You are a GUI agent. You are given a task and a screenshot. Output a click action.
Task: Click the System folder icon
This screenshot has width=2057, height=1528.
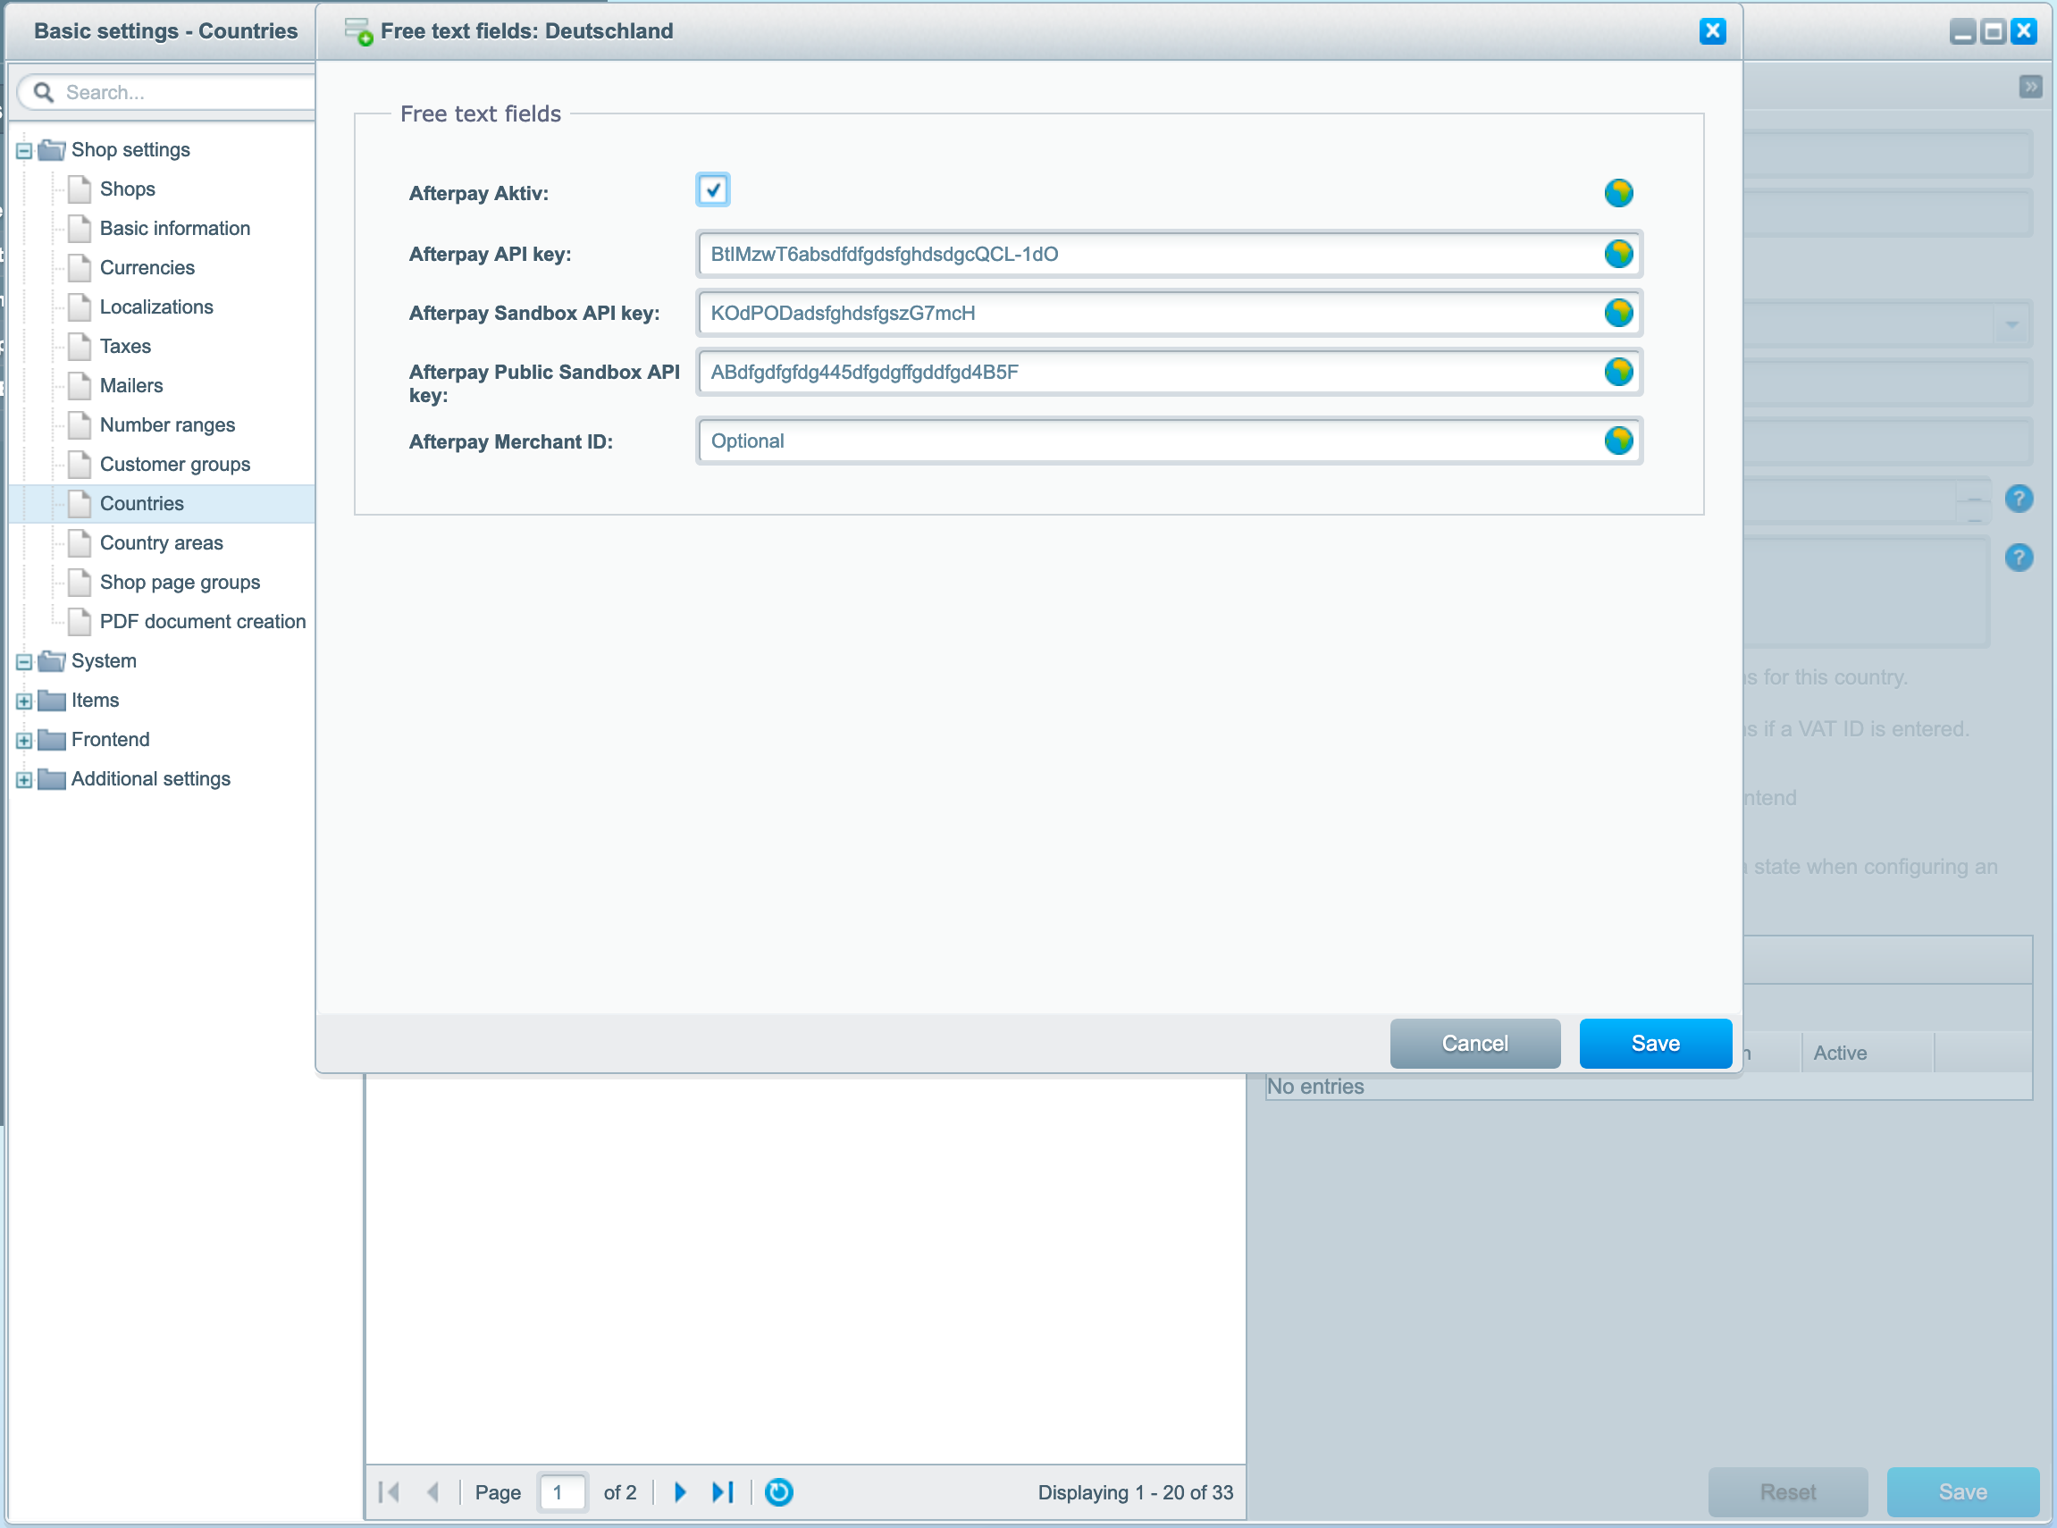pos(52,660)
